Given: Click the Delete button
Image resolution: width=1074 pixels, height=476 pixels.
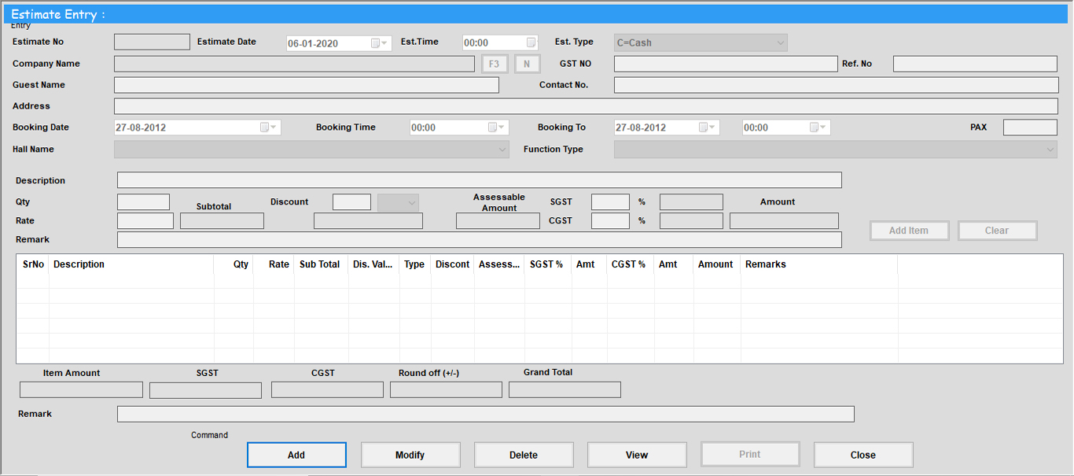Looking at the screenshot, I should [x=523, y=455].
